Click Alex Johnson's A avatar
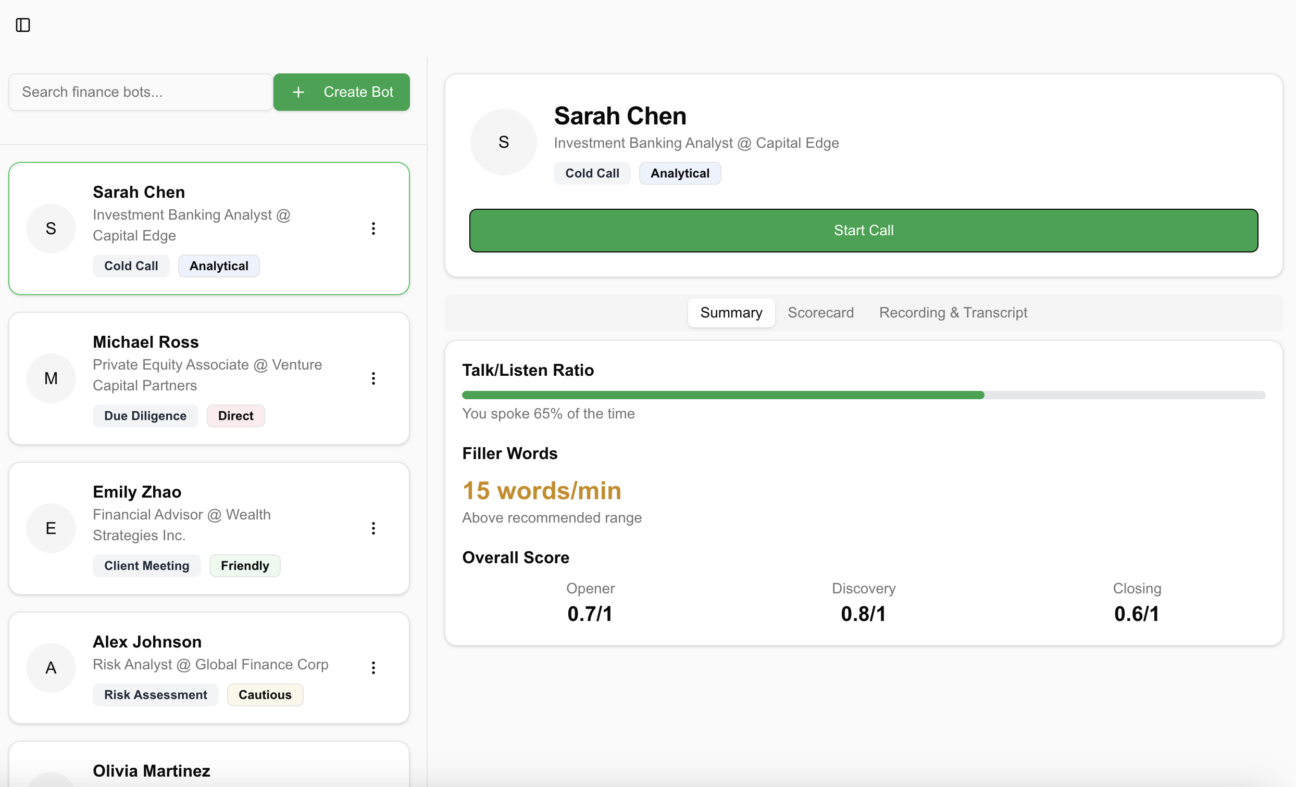This screenshot has height=787, width=1296. click(51, 668)
